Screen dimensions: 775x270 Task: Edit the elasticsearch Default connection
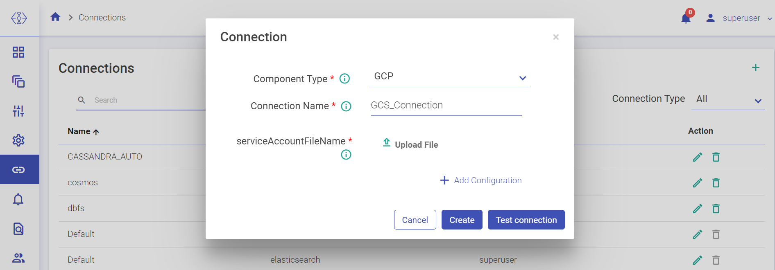pos(698,260)
